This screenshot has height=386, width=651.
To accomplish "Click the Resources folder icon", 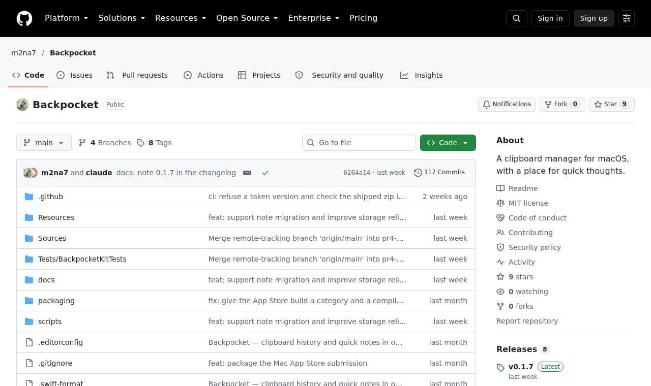I will tap(29, 217).
